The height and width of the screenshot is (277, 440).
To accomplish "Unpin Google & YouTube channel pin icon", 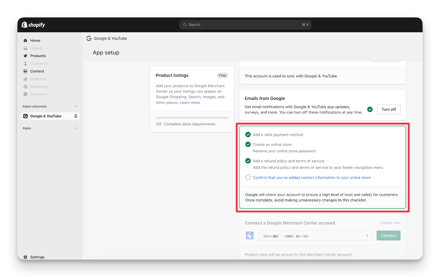I will coord(76,116).
